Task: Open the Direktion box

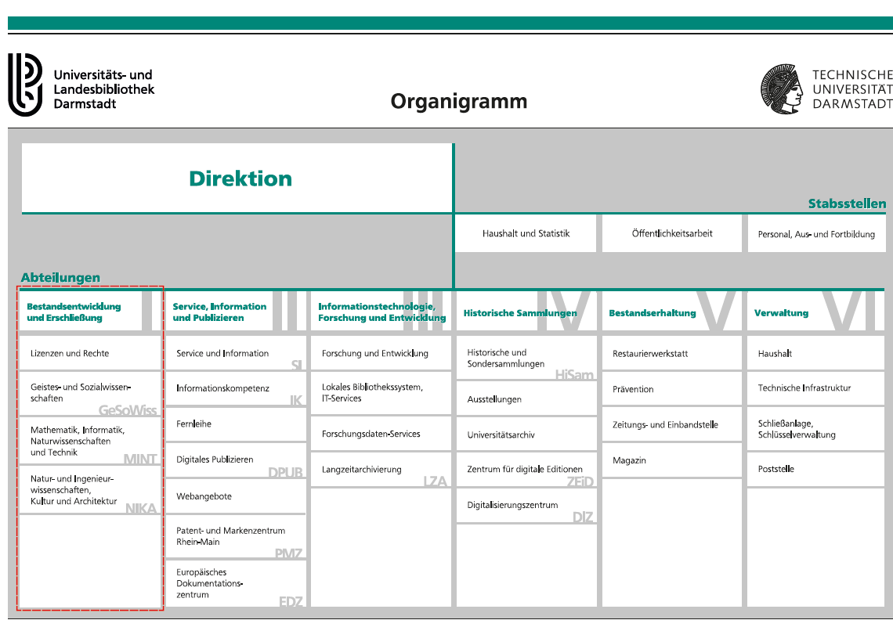Action: pyautogui.click(x=237, y=178)
